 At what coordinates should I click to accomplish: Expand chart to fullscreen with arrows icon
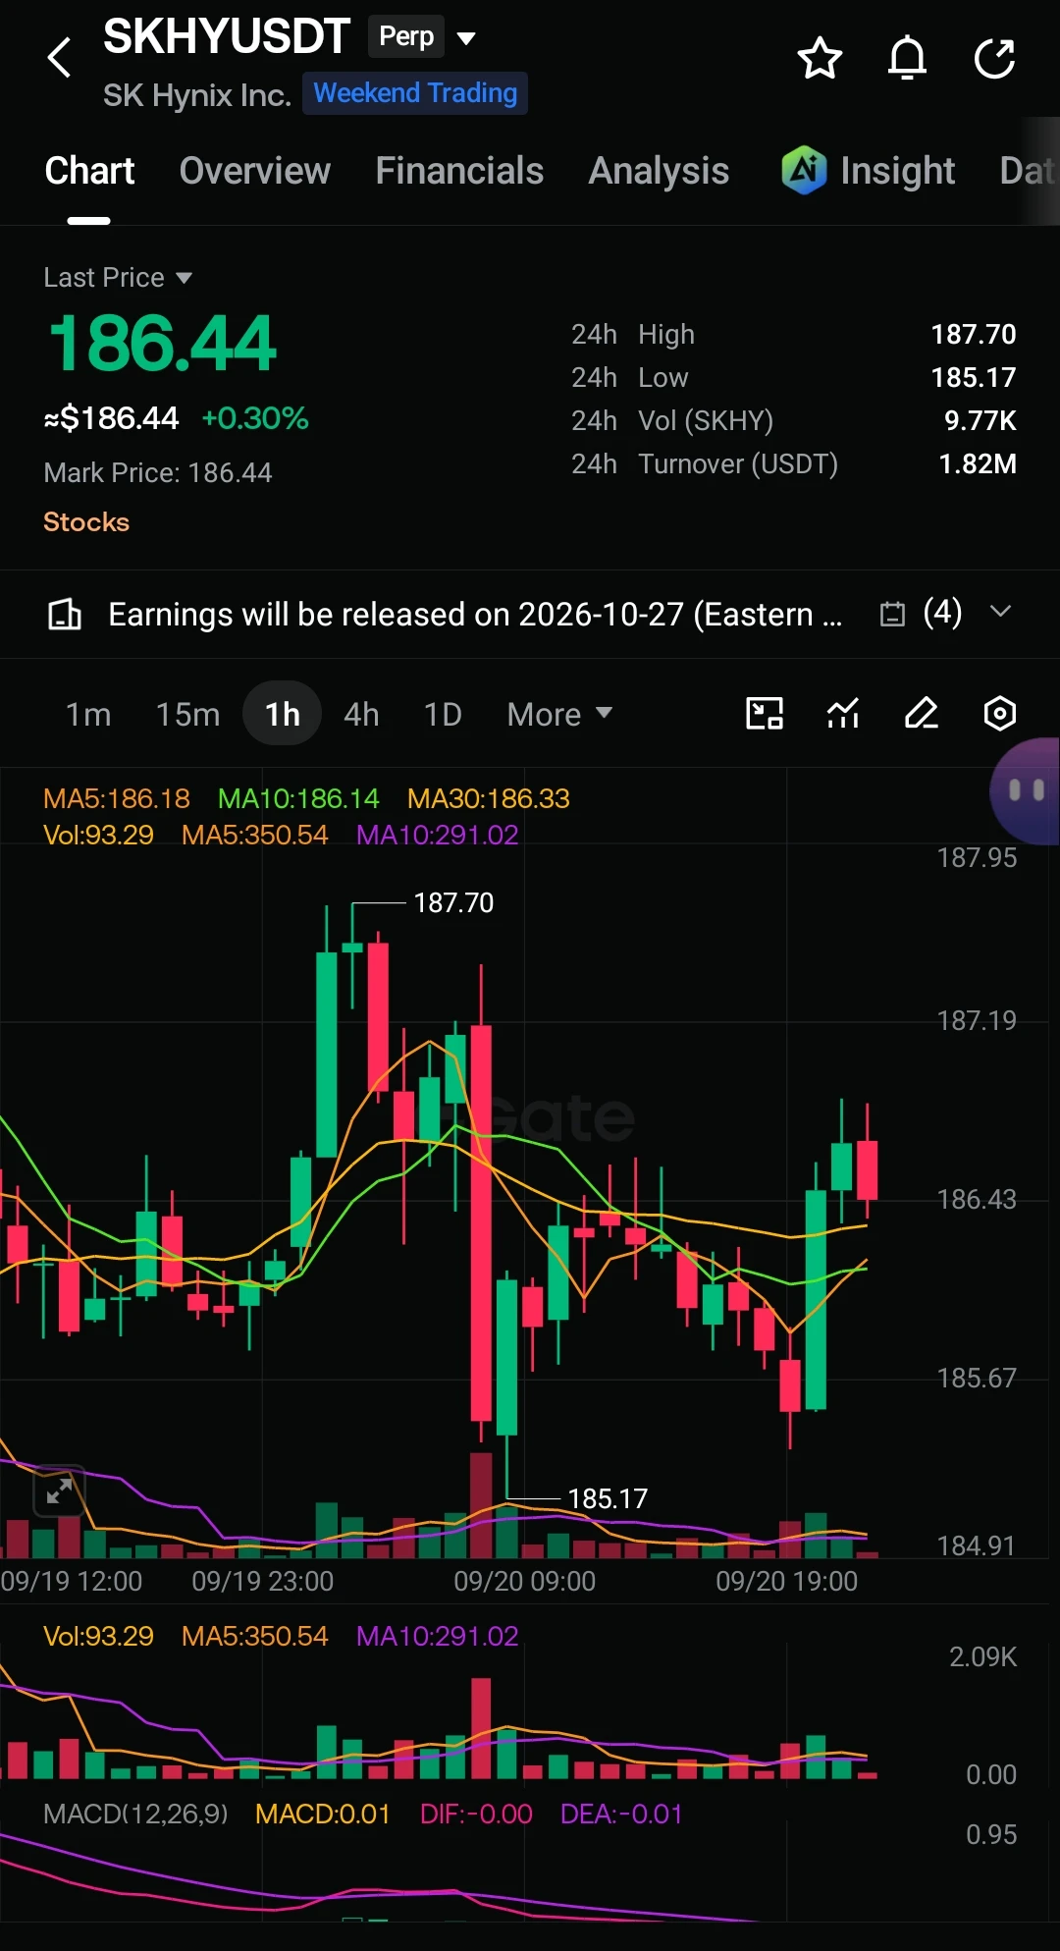[x=59, y=1492]
